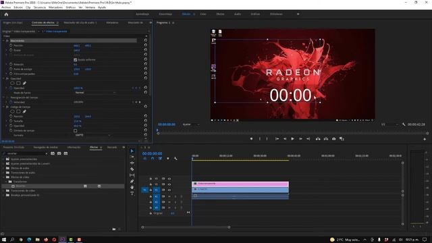Click the Lift button in Program monitor

point(318,139)
